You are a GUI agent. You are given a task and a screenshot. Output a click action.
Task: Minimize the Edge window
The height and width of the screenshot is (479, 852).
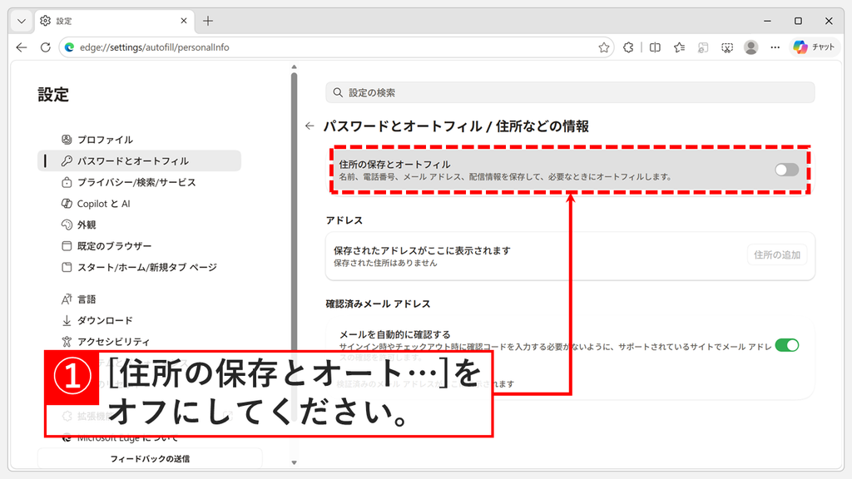767,21
